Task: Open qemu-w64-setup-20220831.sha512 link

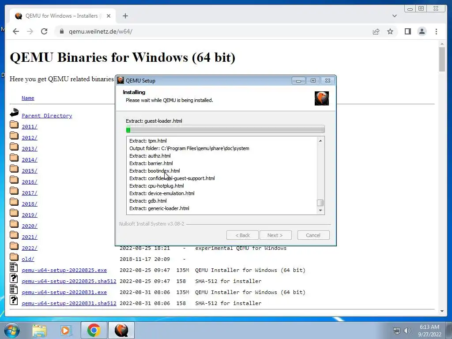Action: click(69, 303)
